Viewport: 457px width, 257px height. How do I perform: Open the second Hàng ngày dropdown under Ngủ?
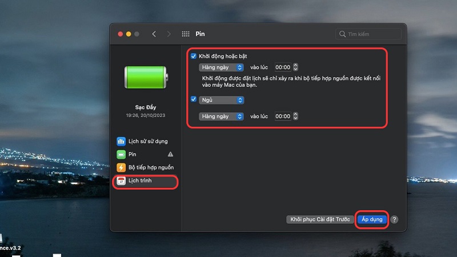point(222,116)
